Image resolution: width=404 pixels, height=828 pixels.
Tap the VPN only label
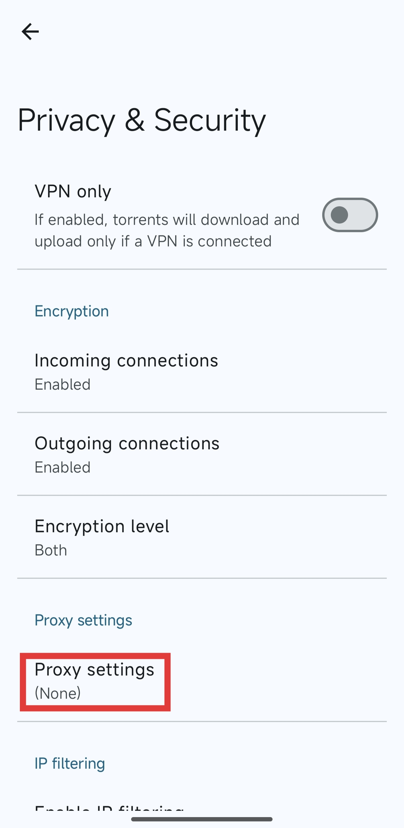(x=73, y=191)
